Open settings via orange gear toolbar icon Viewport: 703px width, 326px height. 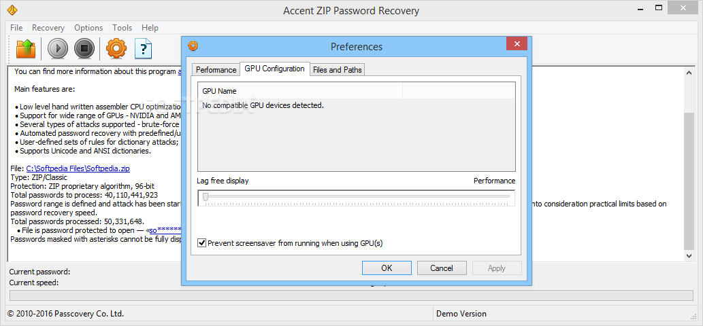coord(116,48)
